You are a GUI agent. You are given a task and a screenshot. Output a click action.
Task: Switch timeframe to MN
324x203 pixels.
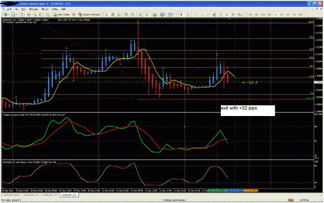[x=301, y=15]
